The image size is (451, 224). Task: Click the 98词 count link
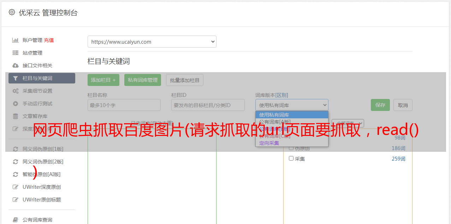pyautogui.click(x=400, y=138)
